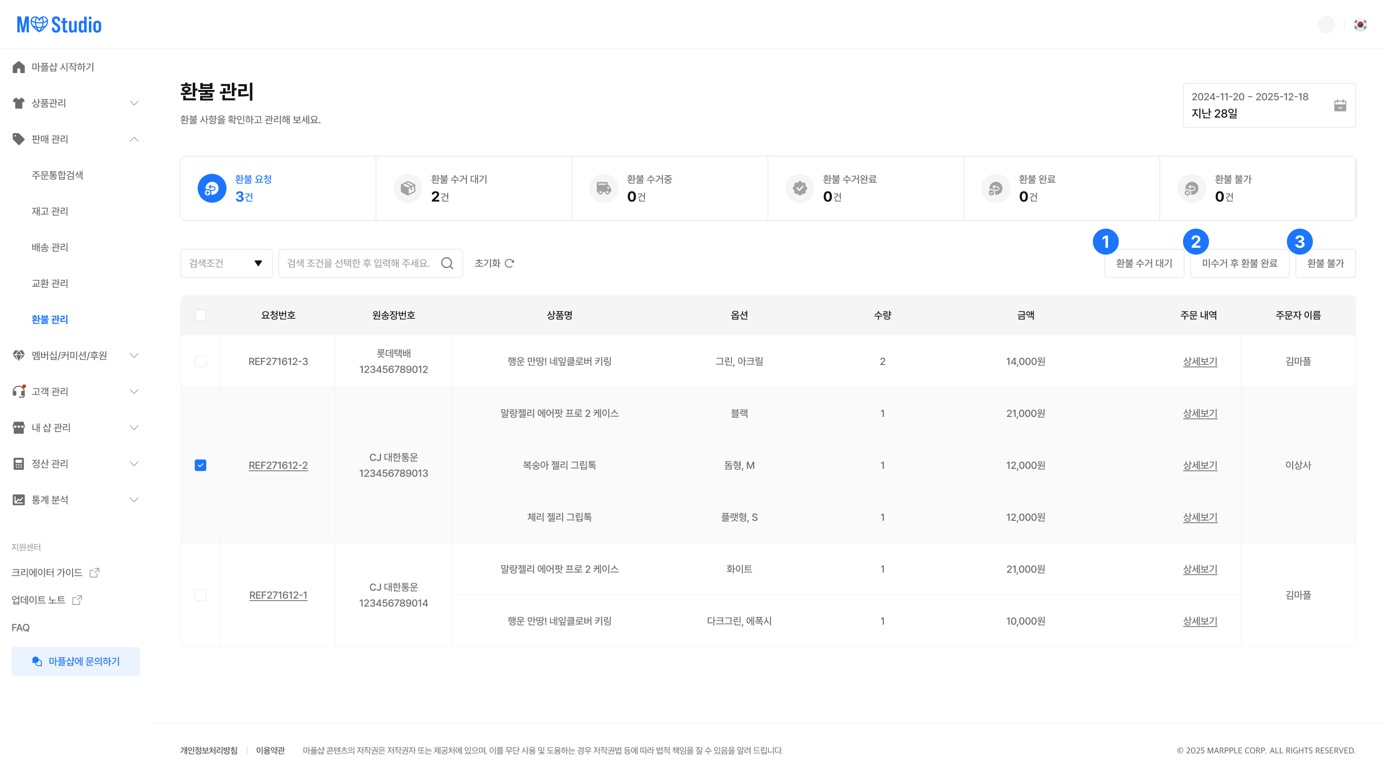
Task: Open the 검색조건 dropdown
Action: coord(226,264)
